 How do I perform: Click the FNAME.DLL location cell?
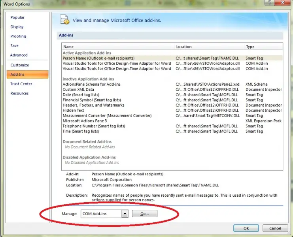tap(207, 58)
